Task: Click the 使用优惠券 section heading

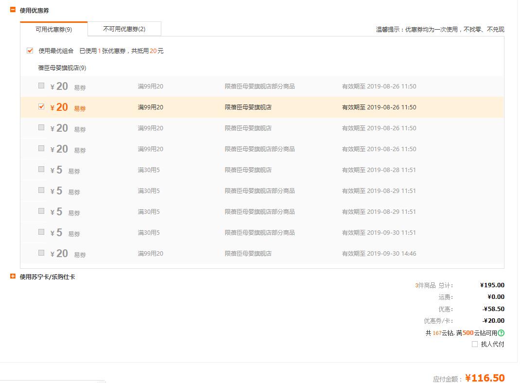Action: [34, 11]
